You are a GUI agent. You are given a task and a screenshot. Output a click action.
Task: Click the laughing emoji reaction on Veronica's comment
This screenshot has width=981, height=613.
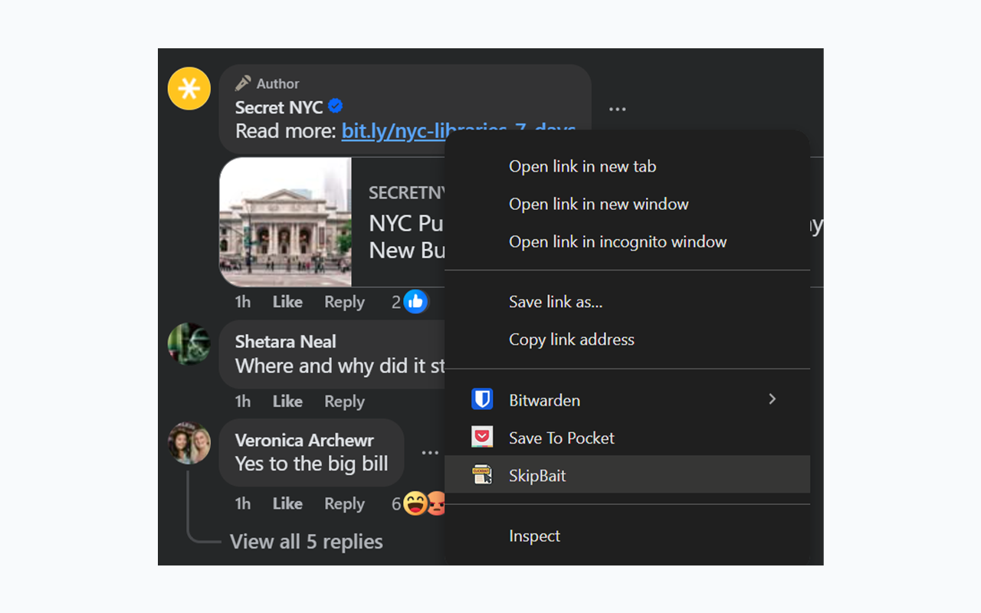(x=415, y=503)
